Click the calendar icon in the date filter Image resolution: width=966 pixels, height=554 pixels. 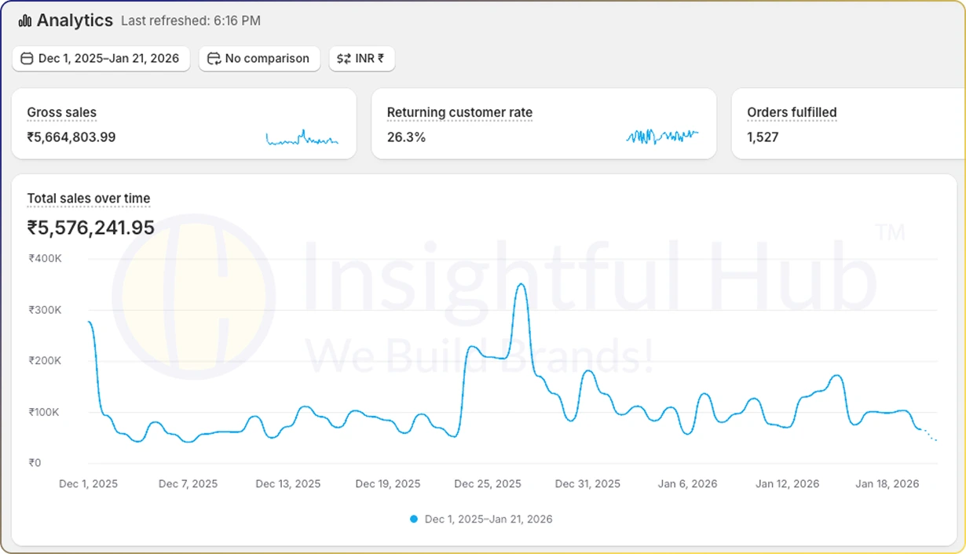(x=27, y=58)
